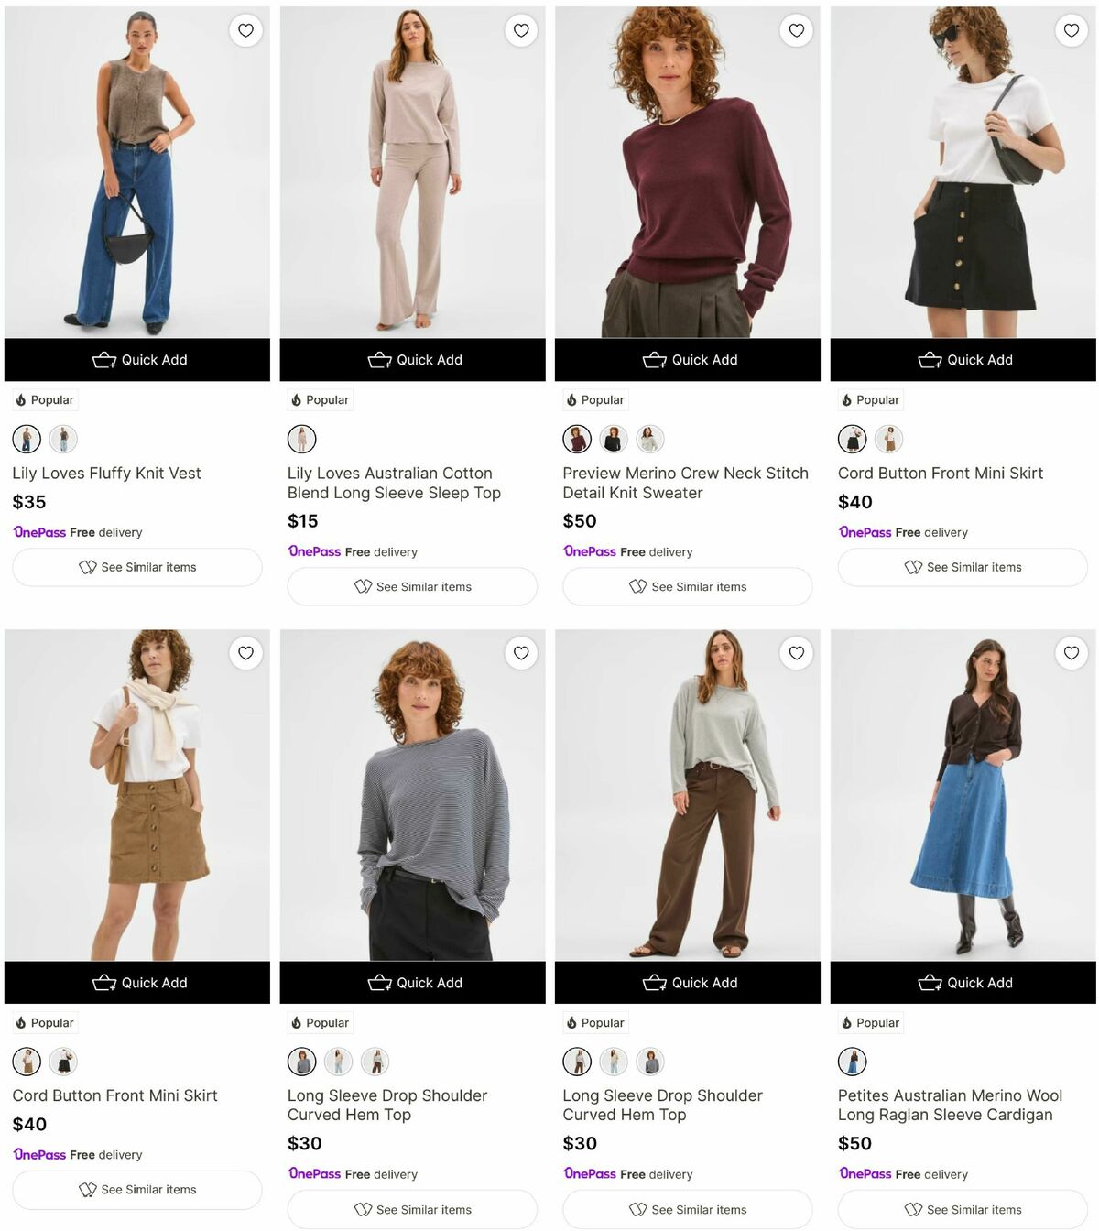Screen dimensions: 1099x1231
Task: Click See Similar items under the sleep top
Action: (412, 586)
